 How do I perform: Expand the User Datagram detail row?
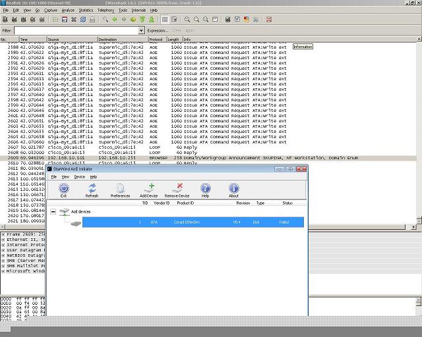(3, 250)
